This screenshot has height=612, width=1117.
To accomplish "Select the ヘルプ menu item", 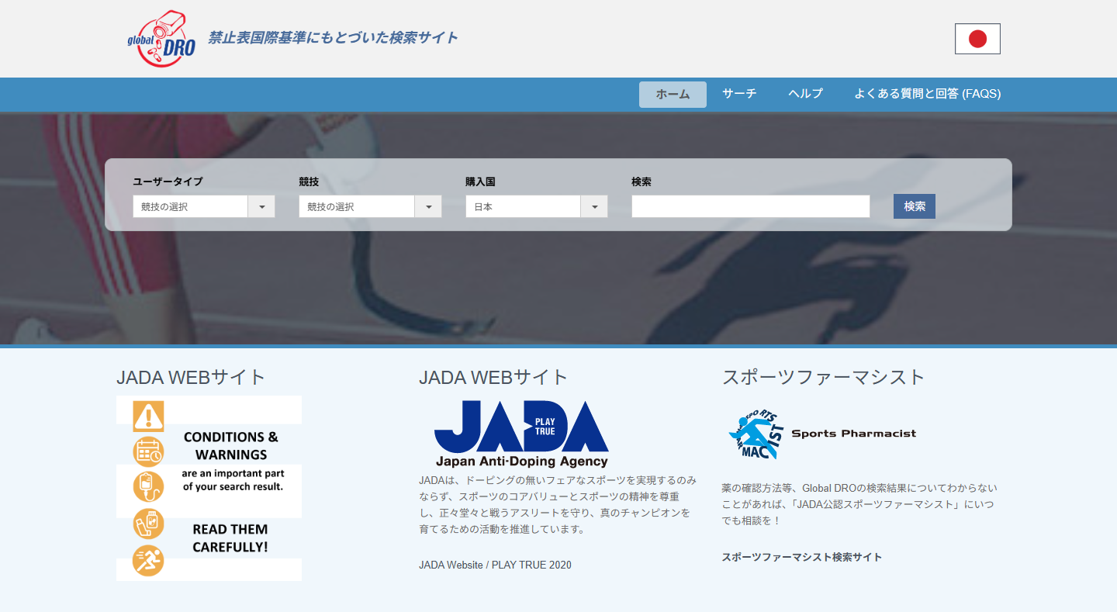I will 804,94.
